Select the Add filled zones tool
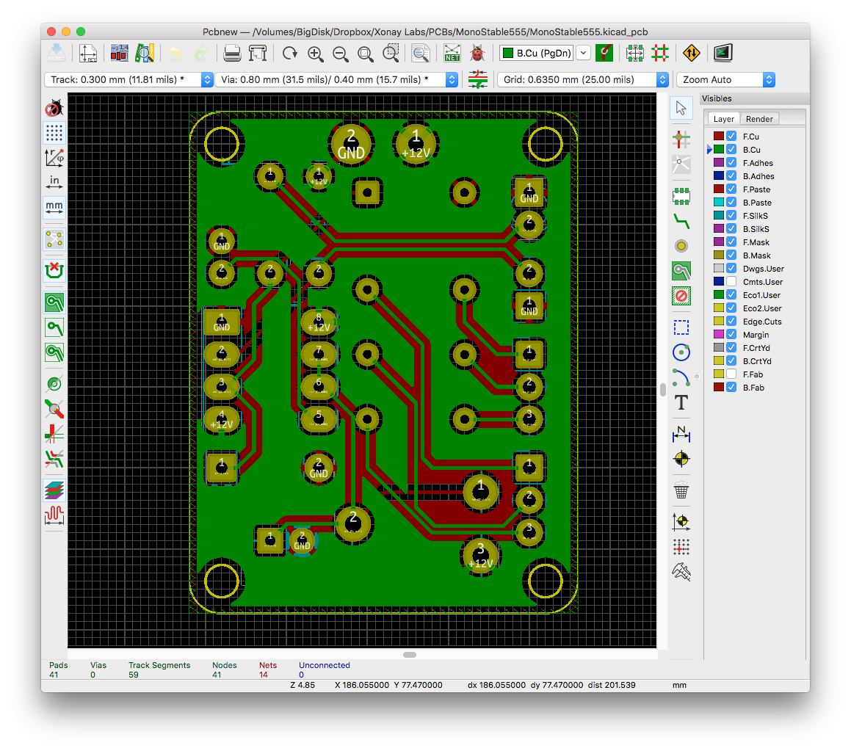Viewport: 851px width, 751px height. point(681,271)
